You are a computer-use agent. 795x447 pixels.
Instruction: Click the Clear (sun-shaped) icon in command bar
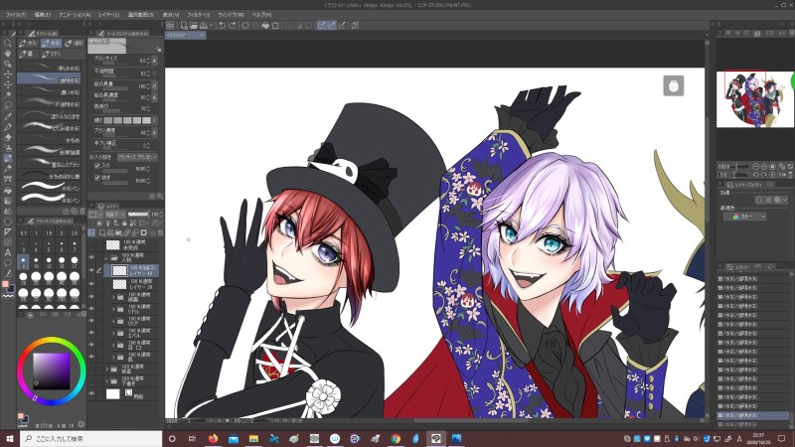(x=245, y=26)
